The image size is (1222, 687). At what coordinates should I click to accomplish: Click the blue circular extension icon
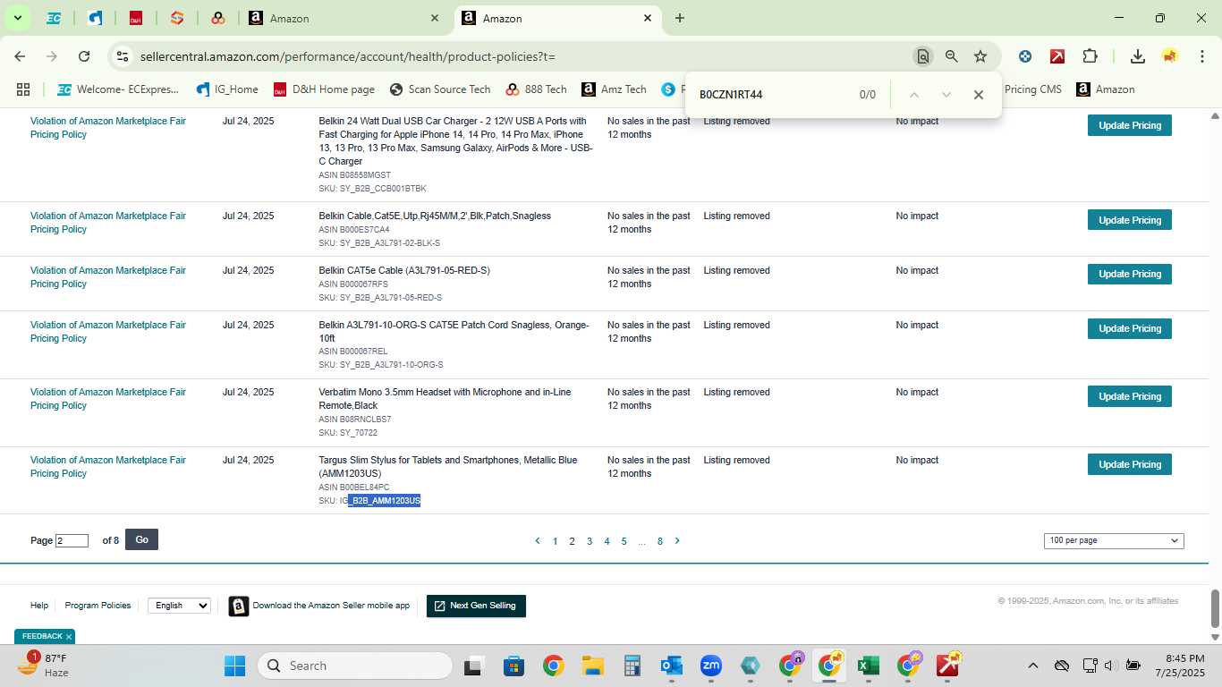pos(1025,56)
